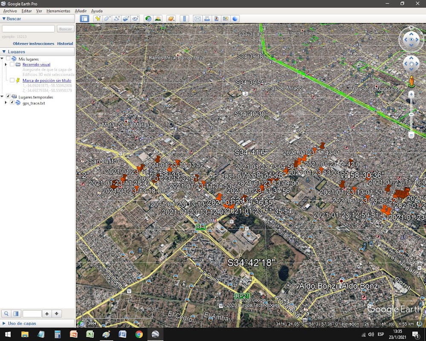Click the Email envelope toolbar icon
Screen dimensions: 426x341
198,19
